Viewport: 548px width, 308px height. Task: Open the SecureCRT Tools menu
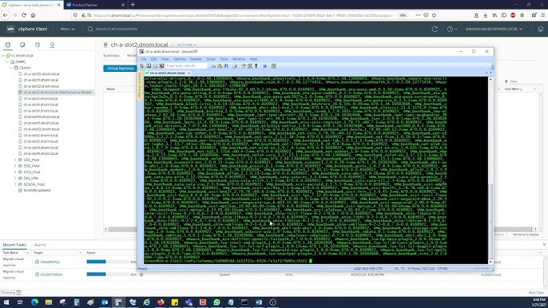pos(224,59)
